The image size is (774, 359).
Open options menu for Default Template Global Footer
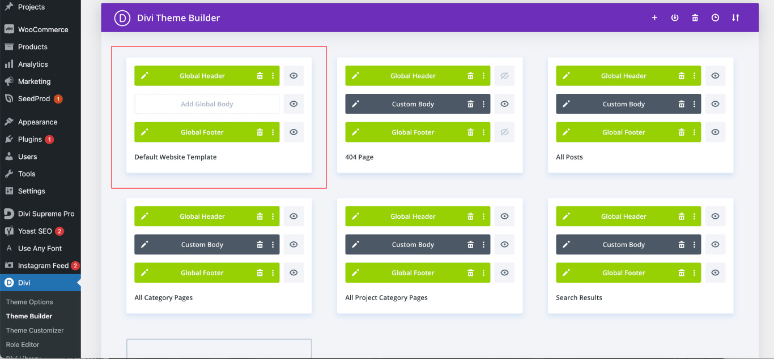(x=273, y=132)
